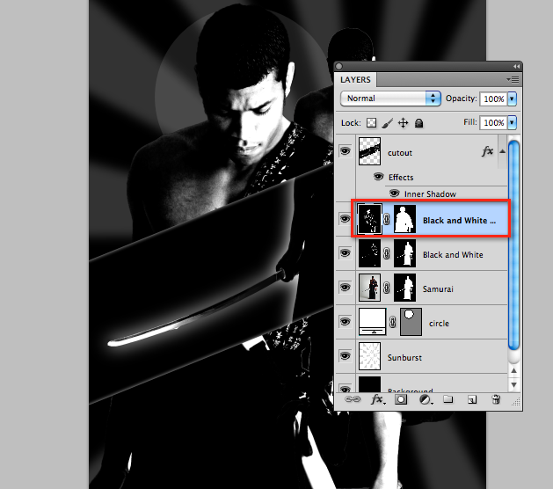Click the fx badge on cutout layer
553x489 pixels.
tap(487, 151)
